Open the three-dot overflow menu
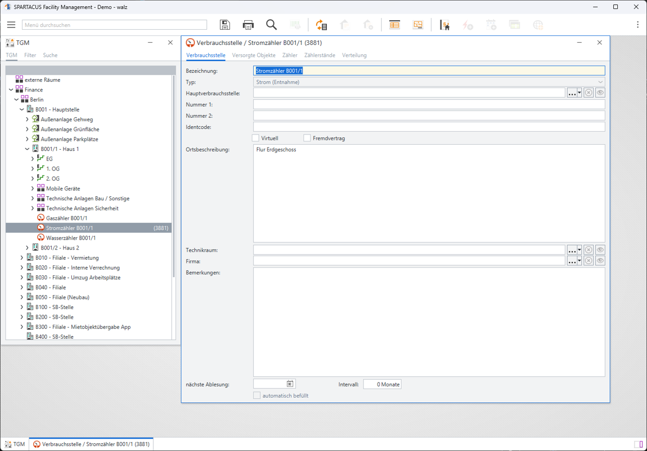Viewport: 647px width, 451px height. 637,25
